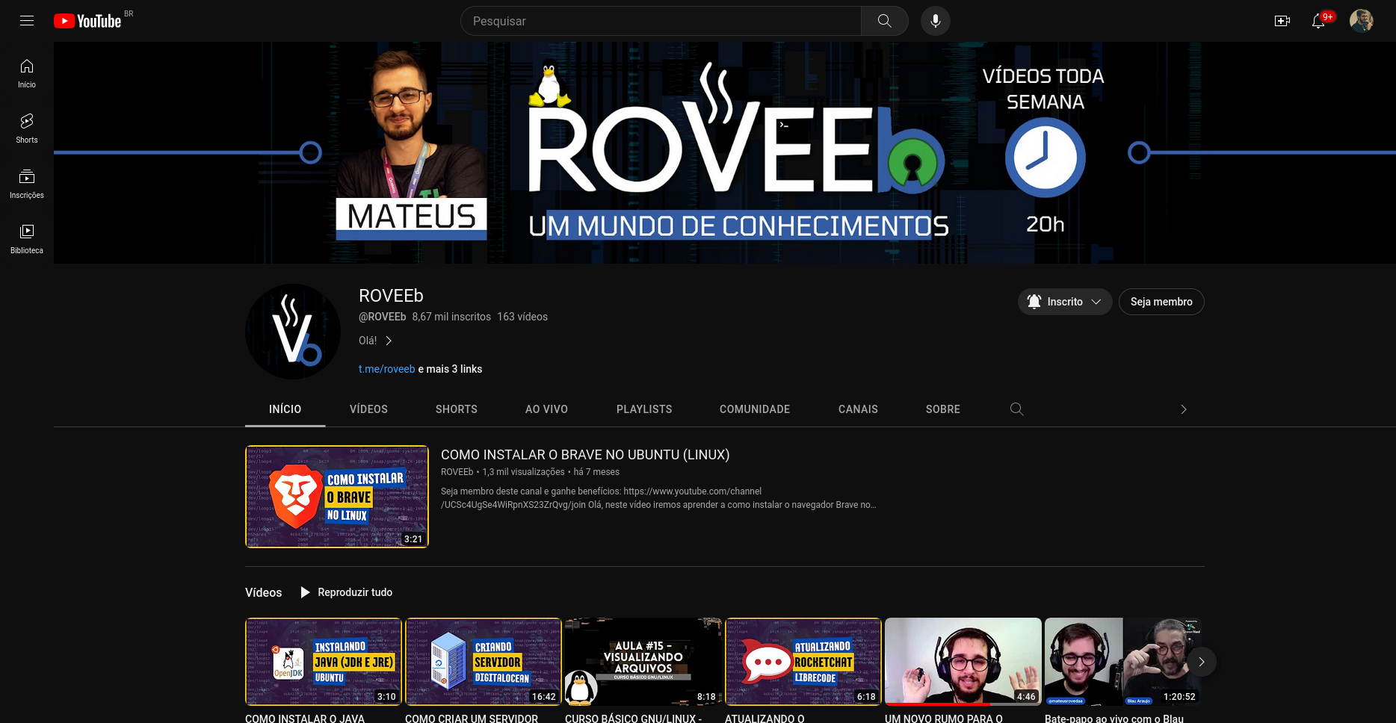Viewport: 1396px width, 723px height.
Task: Switch to the SOBRE tab
Action: (943, 409)
